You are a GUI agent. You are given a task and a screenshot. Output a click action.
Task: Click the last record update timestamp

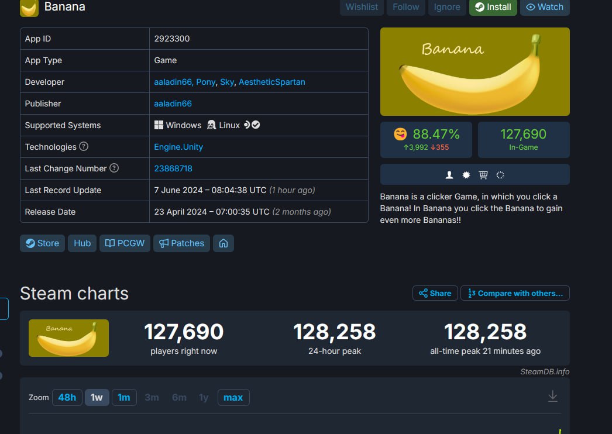coord(235,190)
